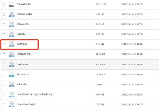Tick the checkbox for footer.php
This screenshot has height=111, width=159.
4,45
